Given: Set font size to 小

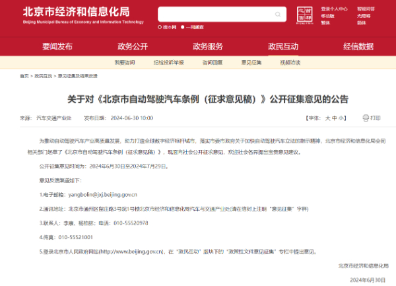Looking at the screenshot, I should tap(341, 118).
